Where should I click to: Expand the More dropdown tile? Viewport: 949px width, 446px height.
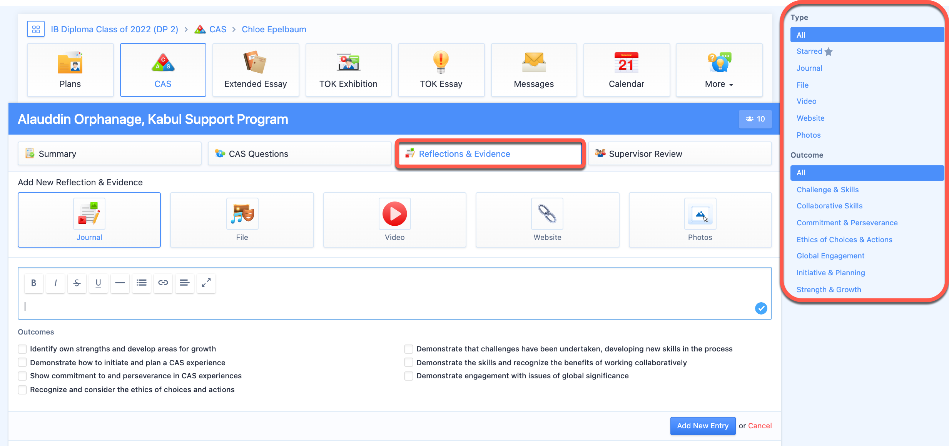719,70
